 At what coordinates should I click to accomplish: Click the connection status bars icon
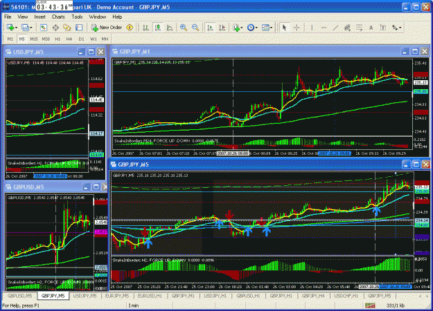370,305
